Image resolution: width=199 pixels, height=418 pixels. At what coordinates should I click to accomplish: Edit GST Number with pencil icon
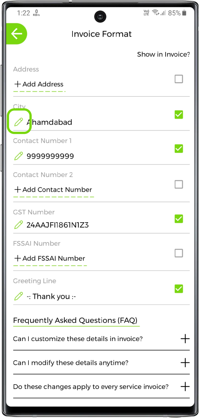coord(19,225)
